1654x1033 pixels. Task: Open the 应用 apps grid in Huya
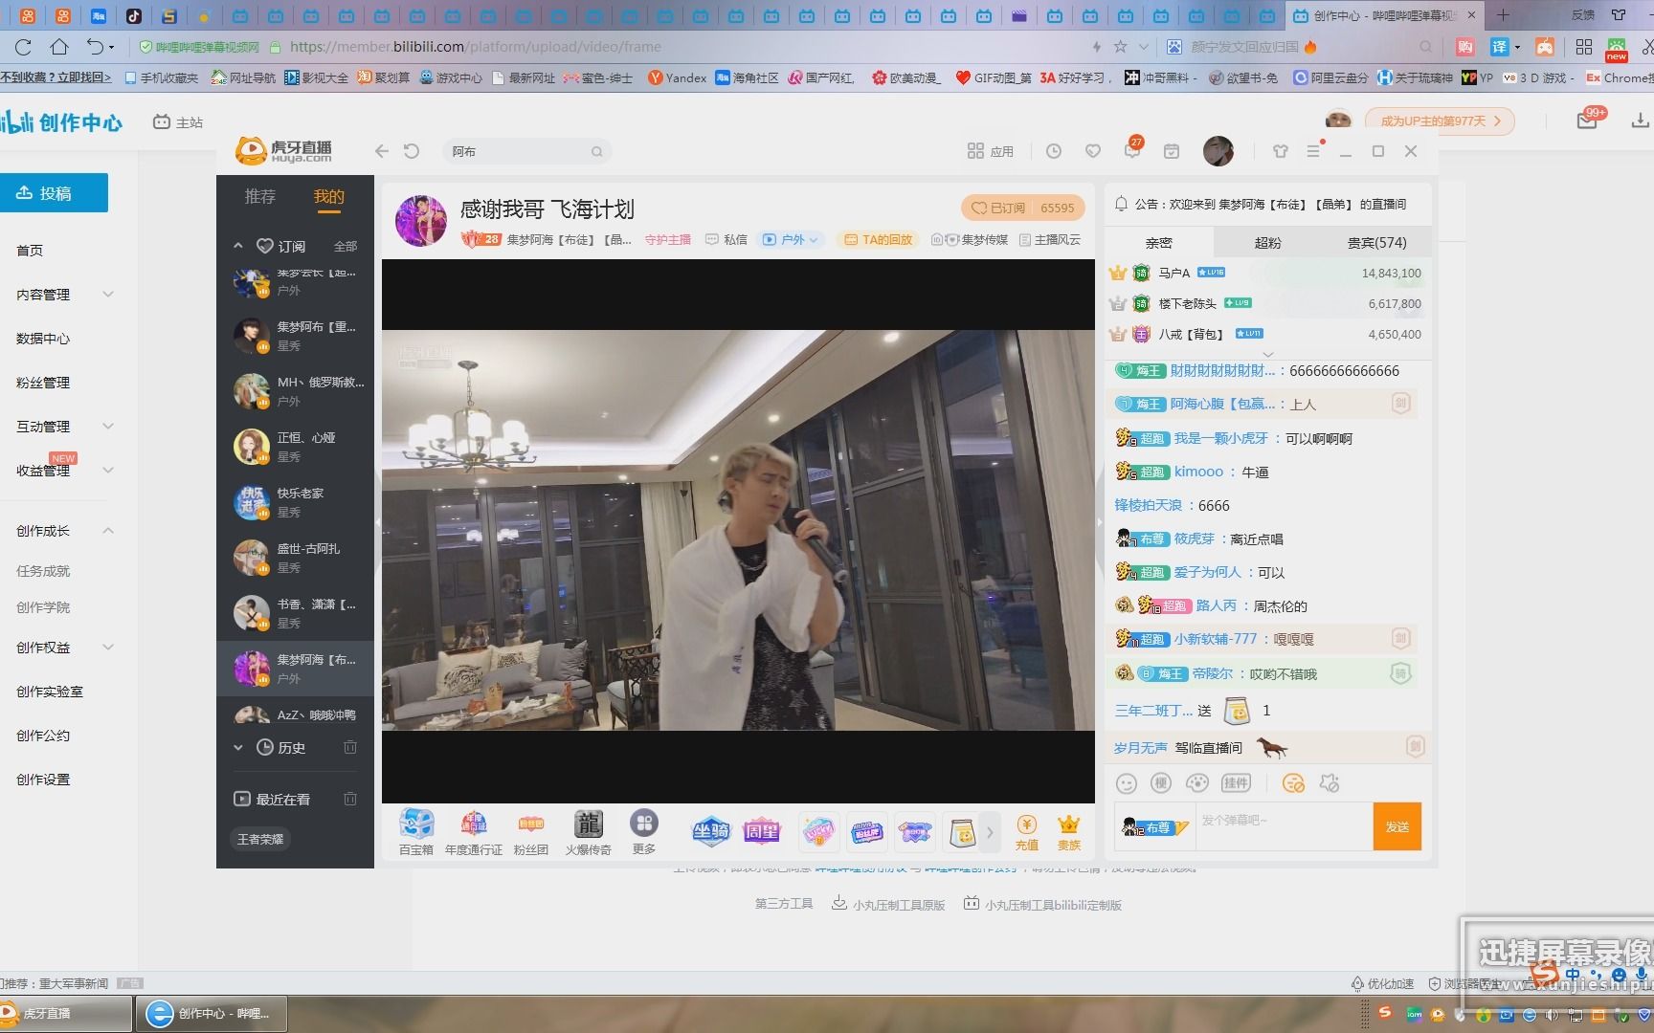[990, 151]
